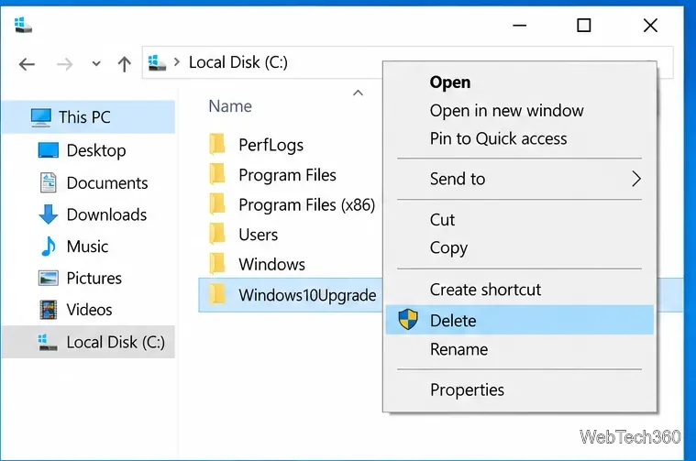Image resolution: width=696 pixels, height=461 pixels.
Task: Select the Program Files (x86) folder
Action: point(306,205)
